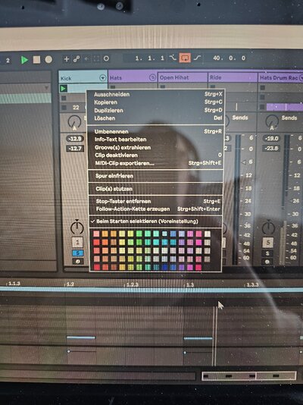Viewport: 303px width, 405px height.
Task: Click the MIDI Arrangement Overdub plus icon
Action: pos(67,59)
